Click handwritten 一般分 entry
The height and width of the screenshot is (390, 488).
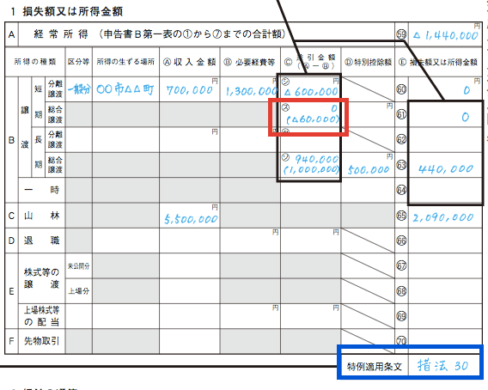(79, 89)
